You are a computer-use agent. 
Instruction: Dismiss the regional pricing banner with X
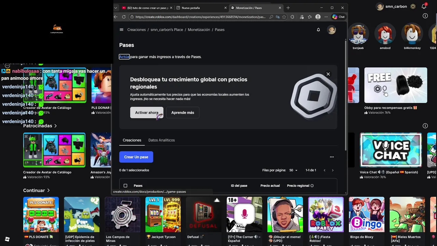click(x=328, y=74)
